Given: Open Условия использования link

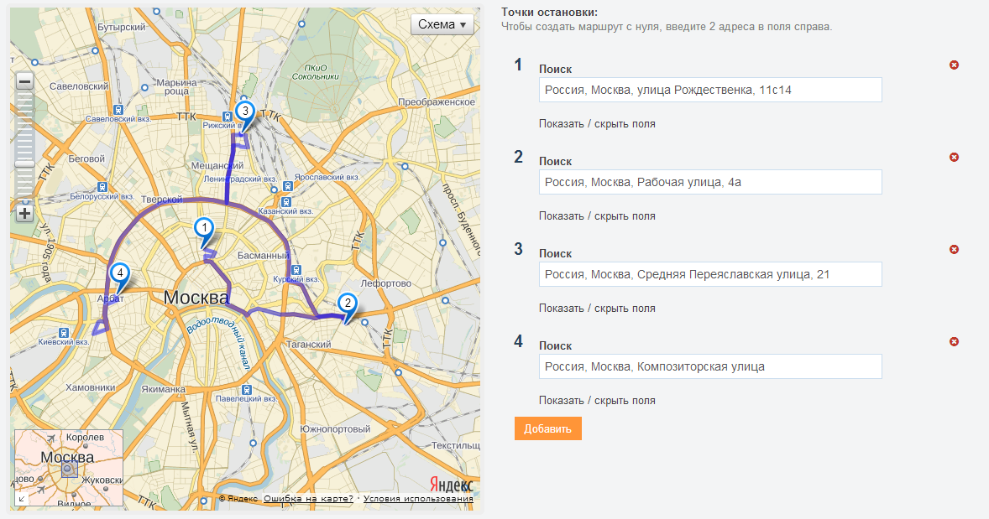Looking at the screenshot, I should (x=418, y=499).
